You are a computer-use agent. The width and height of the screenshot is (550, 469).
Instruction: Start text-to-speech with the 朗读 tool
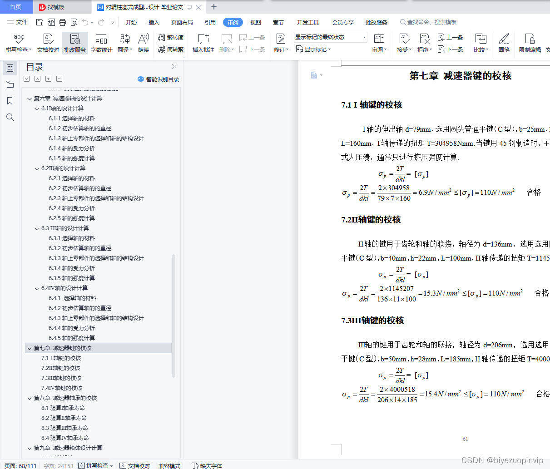coord(143,43)
